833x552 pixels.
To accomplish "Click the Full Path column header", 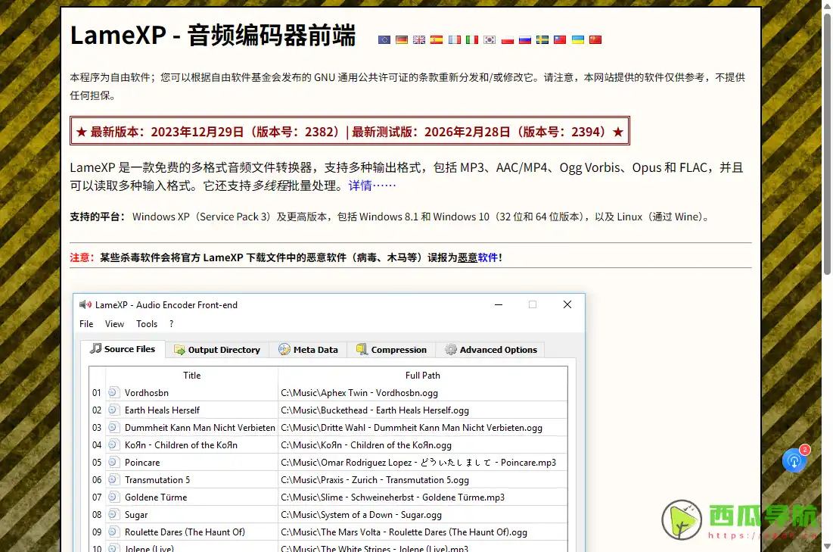I will click(422, 376).
